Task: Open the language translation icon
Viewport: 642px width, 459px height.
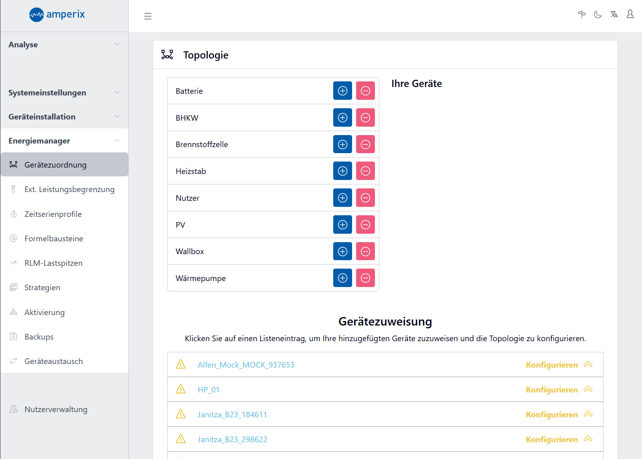Action: (x=614, y=15)
